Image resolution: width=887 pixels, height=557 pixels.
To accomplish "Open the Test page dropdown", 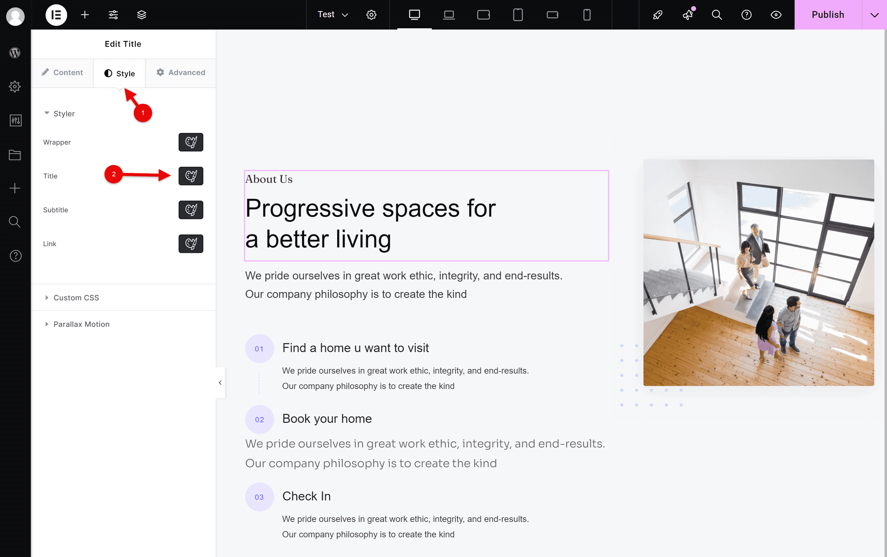I will click(333, 15).
